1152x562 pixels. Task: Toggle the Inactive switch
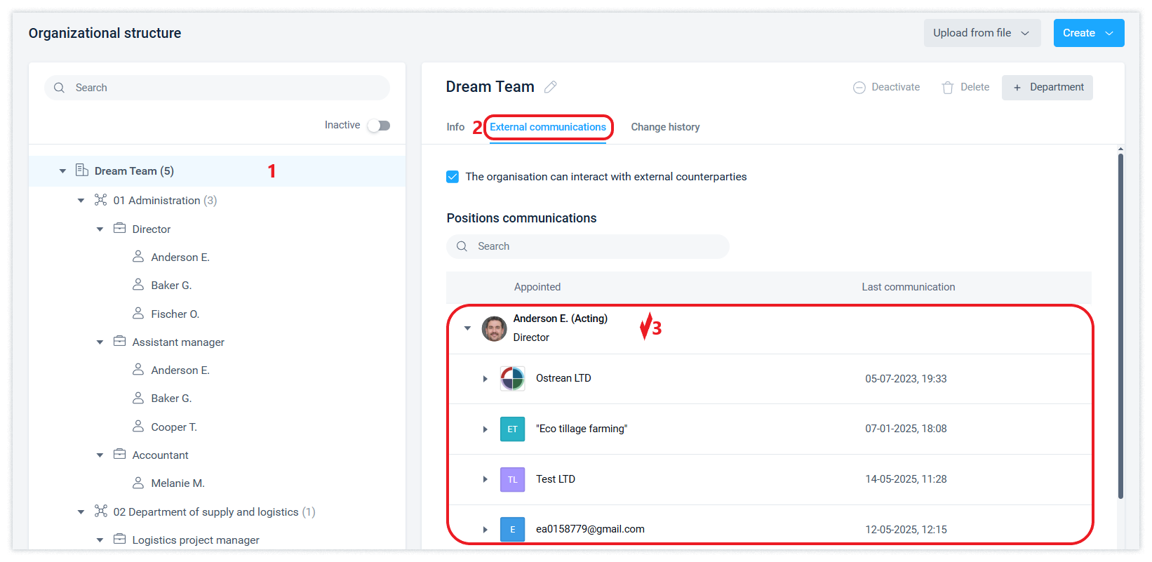(x=379, y=126)
